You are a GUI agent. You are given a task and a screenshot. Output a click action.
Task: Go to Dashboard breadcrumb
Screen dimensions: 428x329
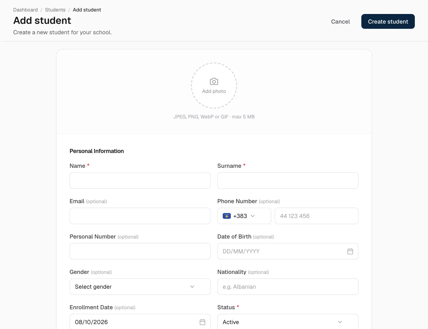tap(26, 10)
